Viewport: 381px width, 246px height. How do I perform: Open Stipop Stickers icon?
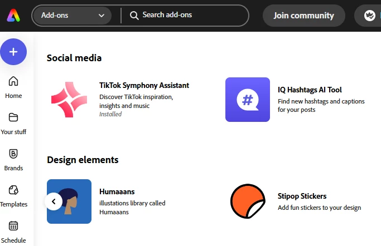[248, 201]
